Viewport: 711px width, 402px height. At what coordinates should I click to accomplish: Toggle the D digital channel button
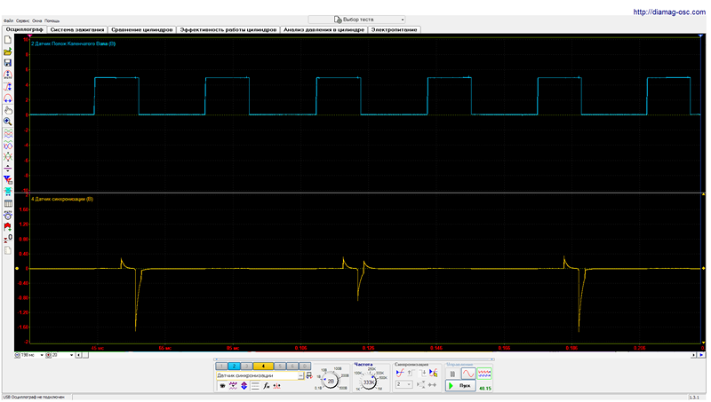pyautogui.click(x=305, y=366)
